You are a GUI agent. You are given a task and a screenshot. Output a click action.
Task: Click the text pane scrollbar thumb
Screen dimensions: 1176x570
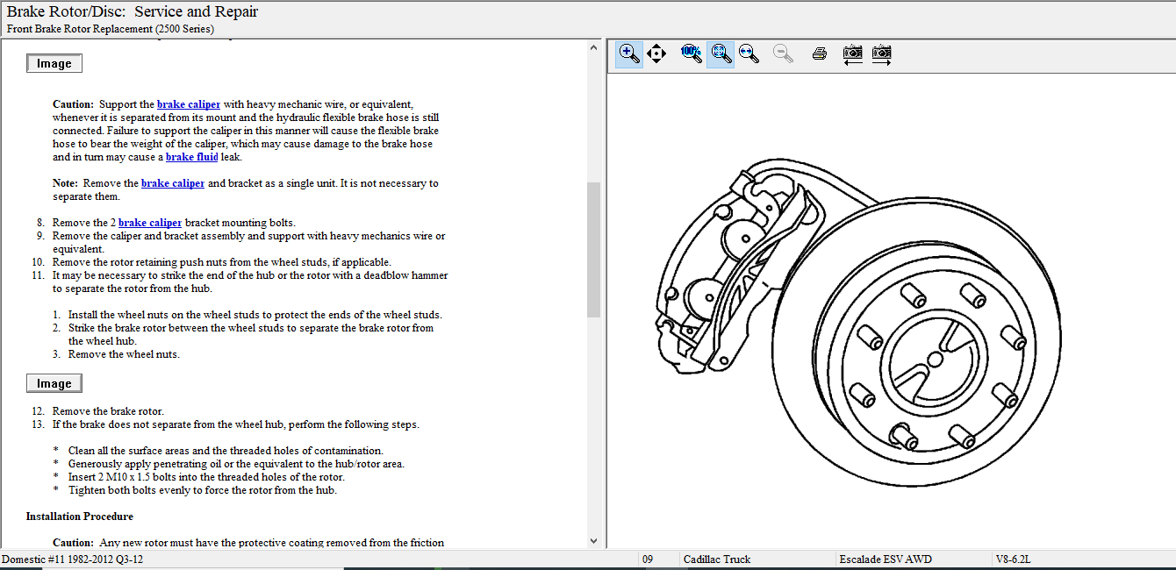(593, 250)
